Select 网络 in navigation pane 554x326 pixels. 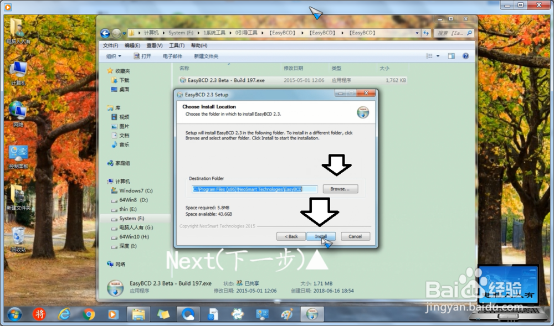tap(116, 264)
